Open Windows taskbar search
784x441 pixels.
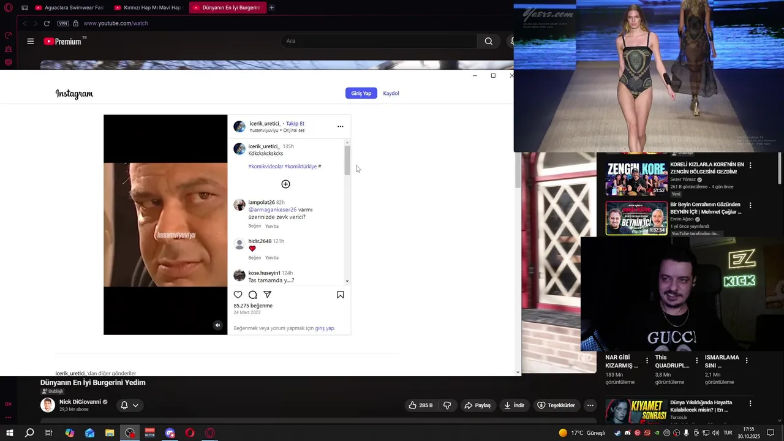tap(29, 433)
